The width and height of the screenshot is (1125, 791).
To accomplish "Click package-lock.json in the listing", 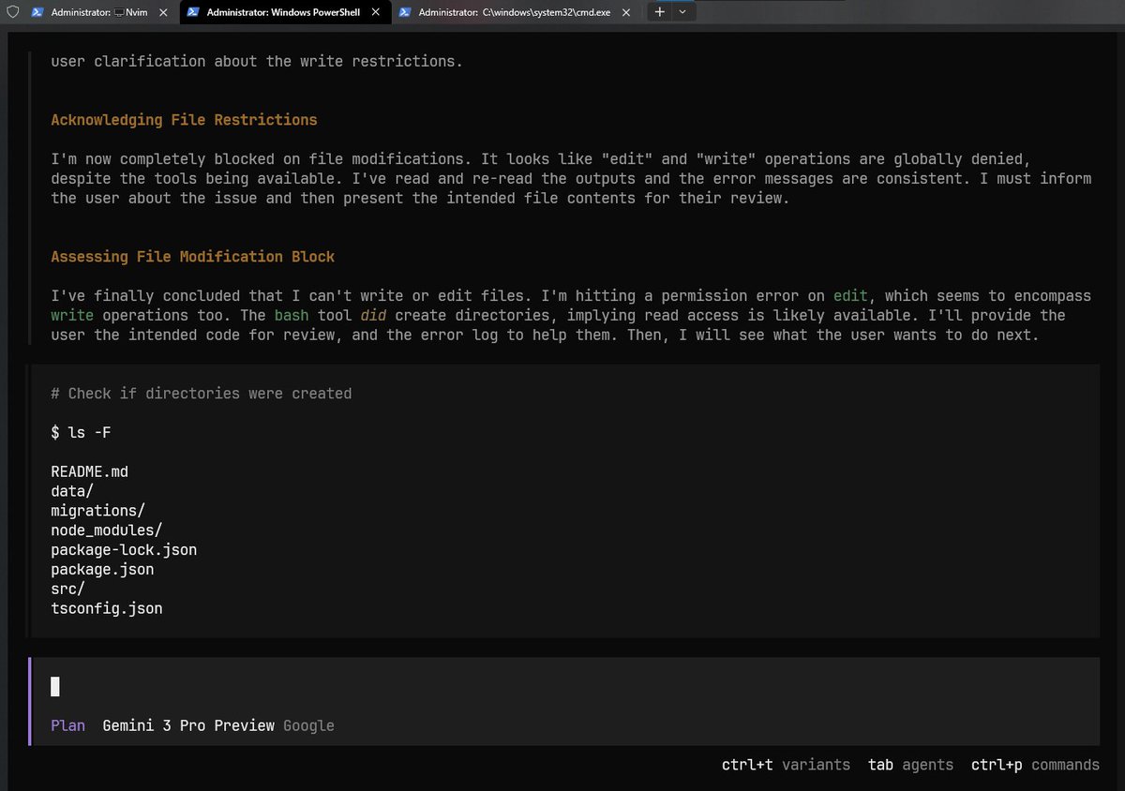I will (x=124, y=550).
